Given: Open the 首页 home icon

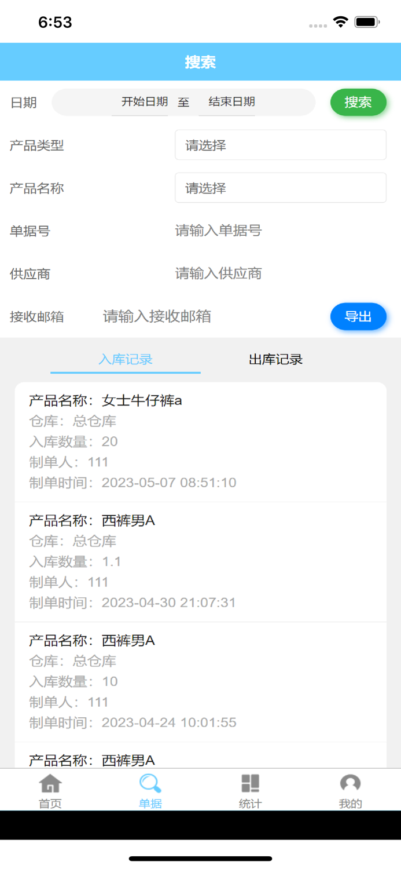Looking at the screenshot, I should pyautogui.click(x=50, y=783).
